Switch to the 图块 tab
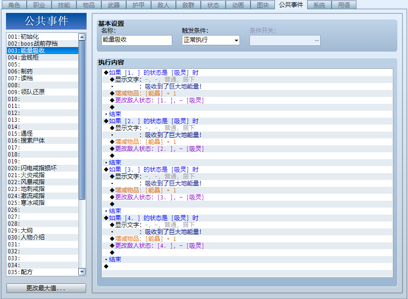The width and height of the screenshot is (408, 299). (263, 5)
